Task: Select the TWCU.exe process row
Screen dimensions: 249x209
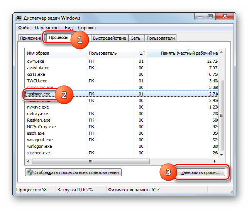Action: click(x=122, y=81)
